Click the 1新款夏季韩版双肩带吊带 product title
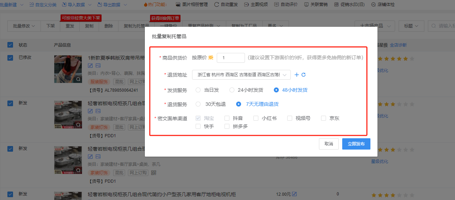Screen dimensions: 455x200 116,58
